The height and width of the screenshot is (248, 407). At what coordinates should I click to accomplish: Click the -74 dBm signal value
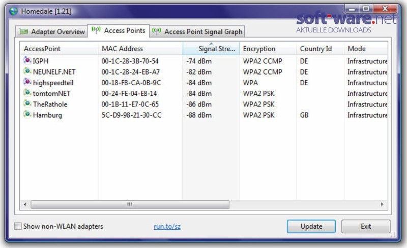tap(199, 61)
